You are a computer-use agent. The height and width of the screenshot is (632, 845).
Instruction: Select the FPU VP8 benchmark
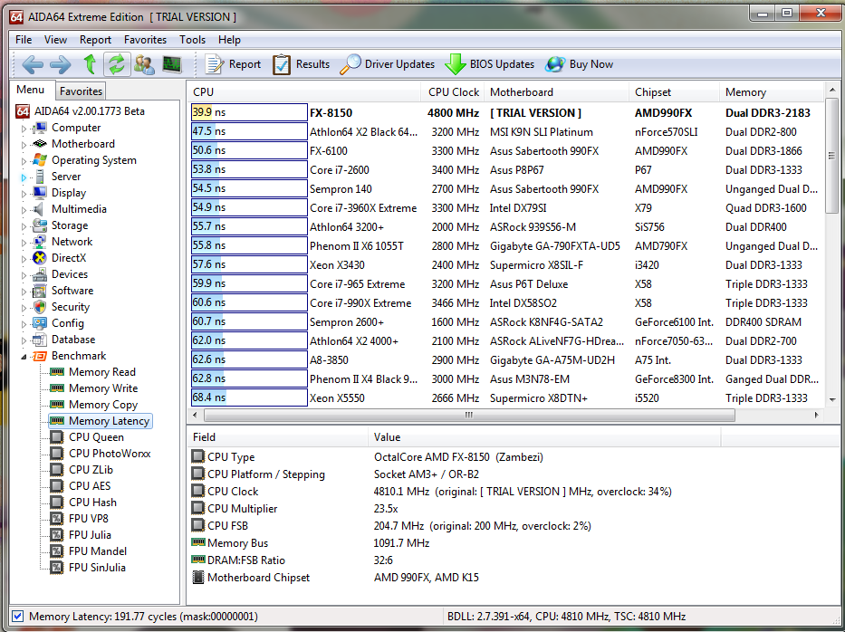click(x=89, y=518)
